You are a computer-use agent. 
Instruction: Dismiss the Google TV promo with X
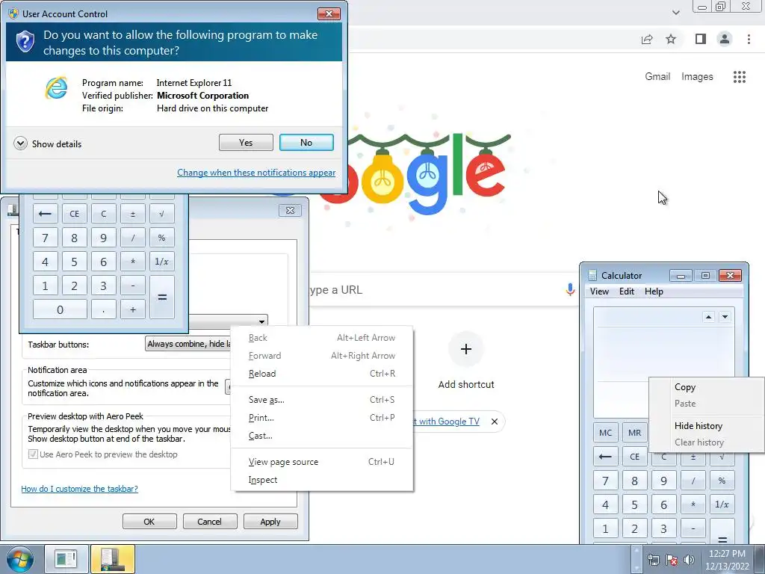pyautogui.click(x=495, y=422)
